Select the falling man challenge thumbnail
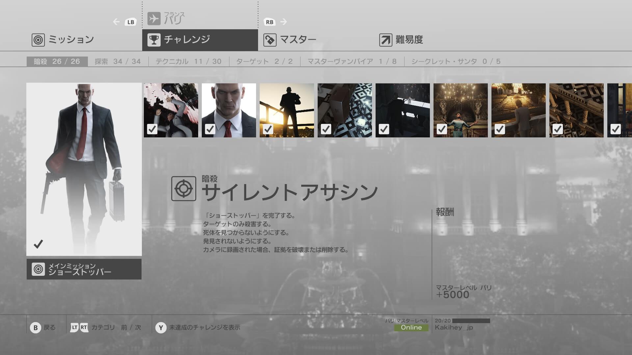 171,110
